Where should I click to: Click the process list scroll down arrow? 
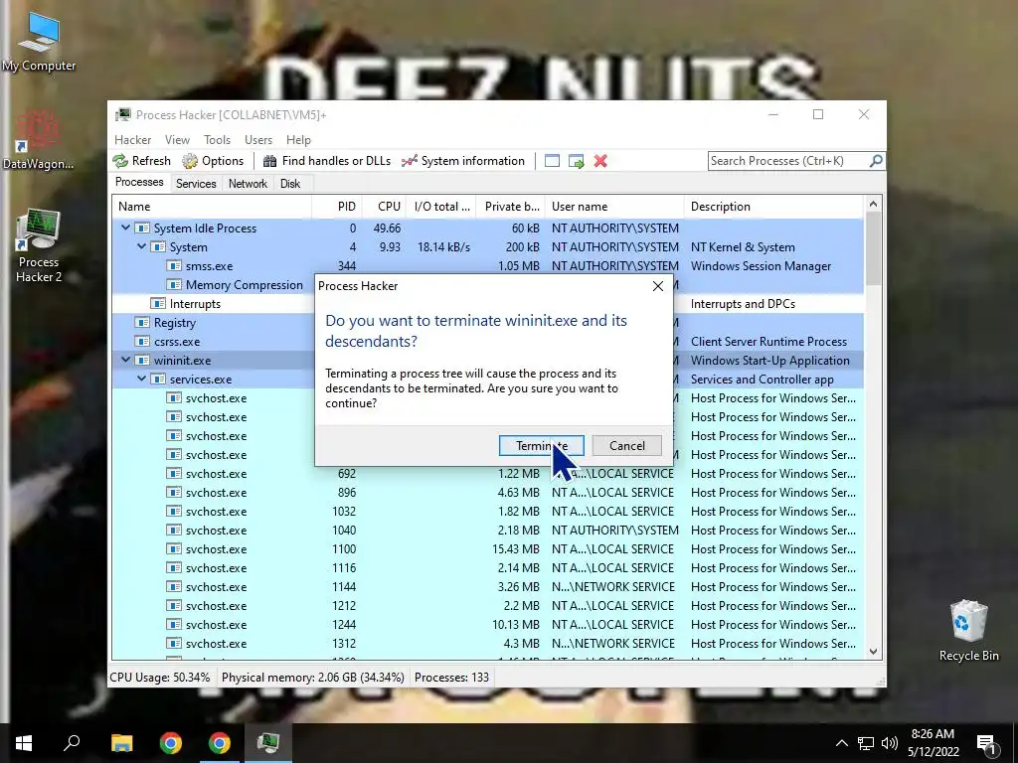click(x=873, y=652)
